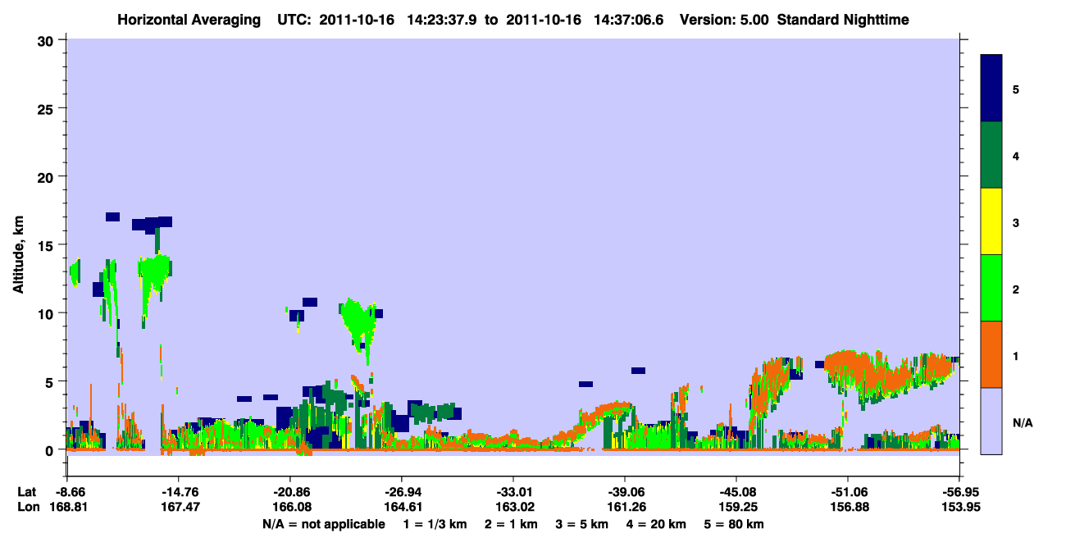Click legend text '5 = 80 km'
The image size is (1066, 547).
[x=734, y=524]
